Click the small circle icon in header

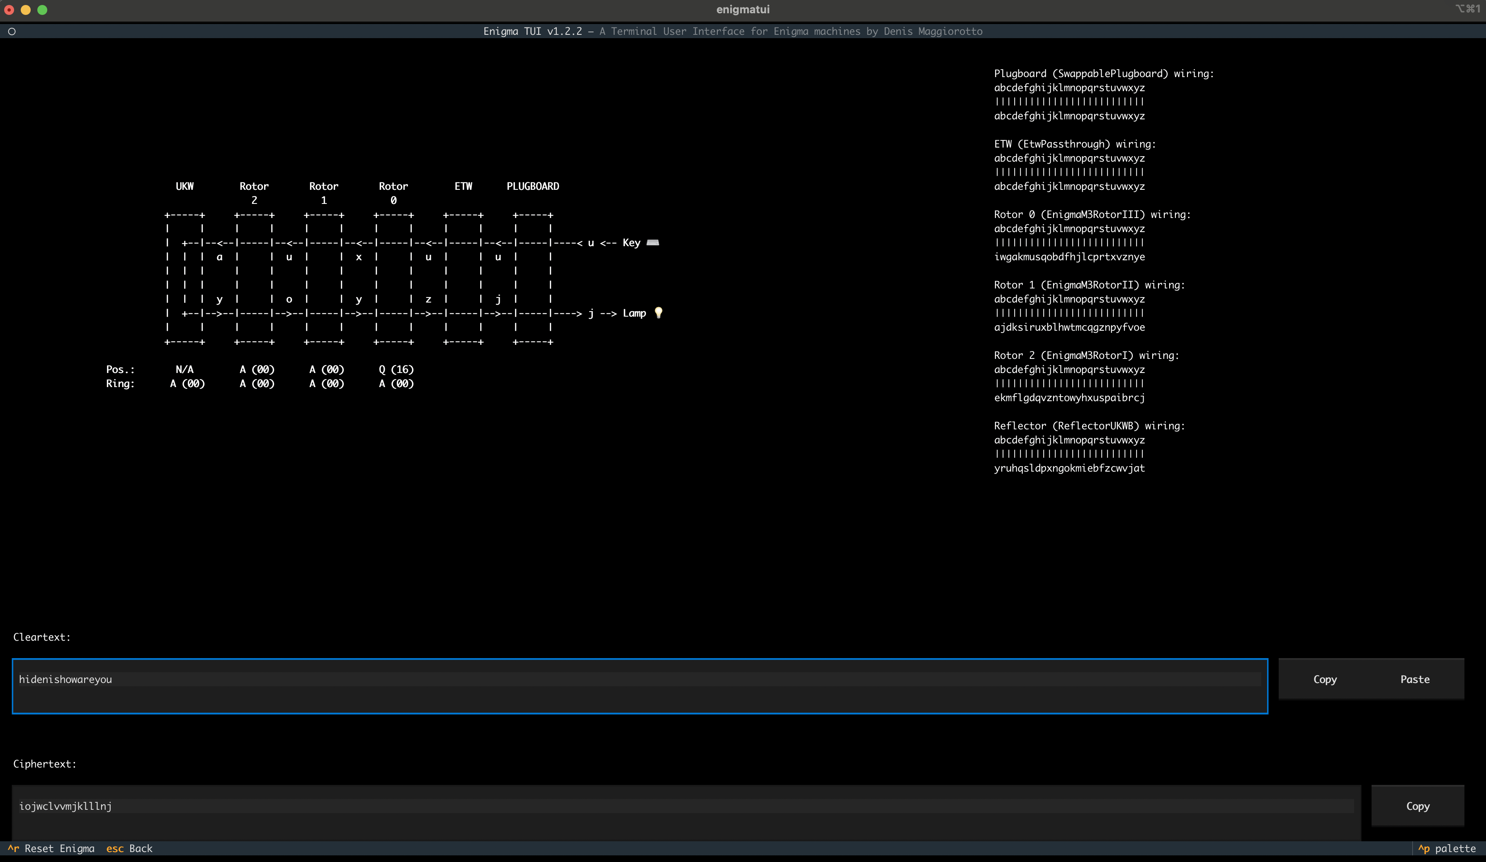(x=12, y=31)
